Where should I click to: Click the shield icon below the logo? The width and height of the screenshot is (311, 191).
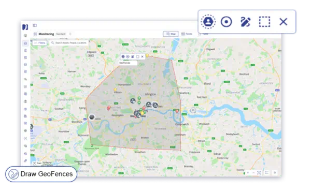[25, 36]
